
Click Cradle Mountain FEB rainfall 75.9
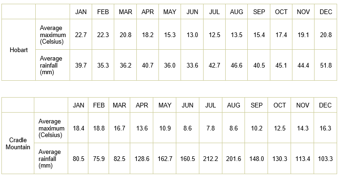[99, 159]
